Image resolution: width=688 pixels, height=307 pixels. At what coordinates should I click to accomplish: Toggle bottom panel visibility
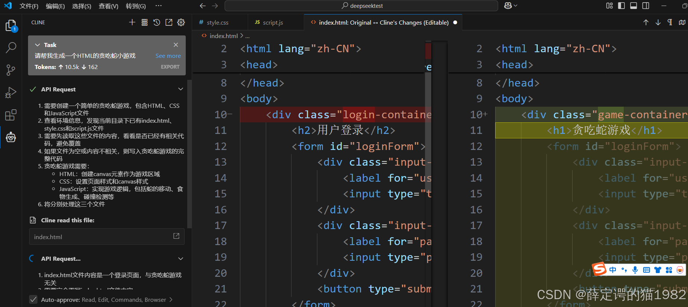point(633,6)
